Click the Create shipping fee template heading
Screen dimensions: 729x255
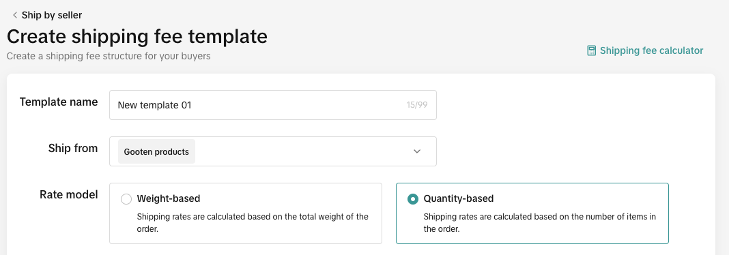[137, 37]
